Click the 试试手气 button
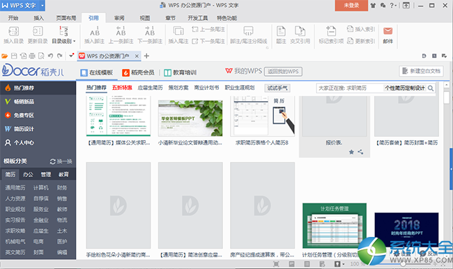 [277, 88]
